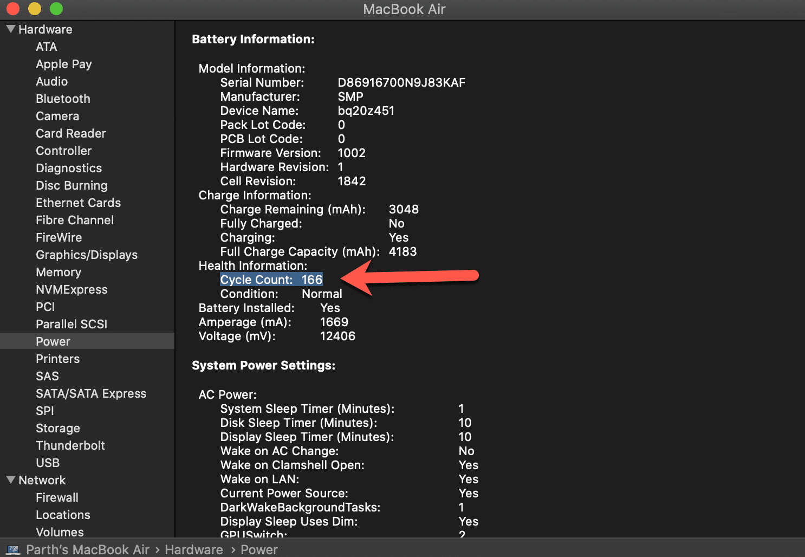Viewport: 805px width, 557px height.
Task: Click the green zoom window button
Action: [56, 9]
